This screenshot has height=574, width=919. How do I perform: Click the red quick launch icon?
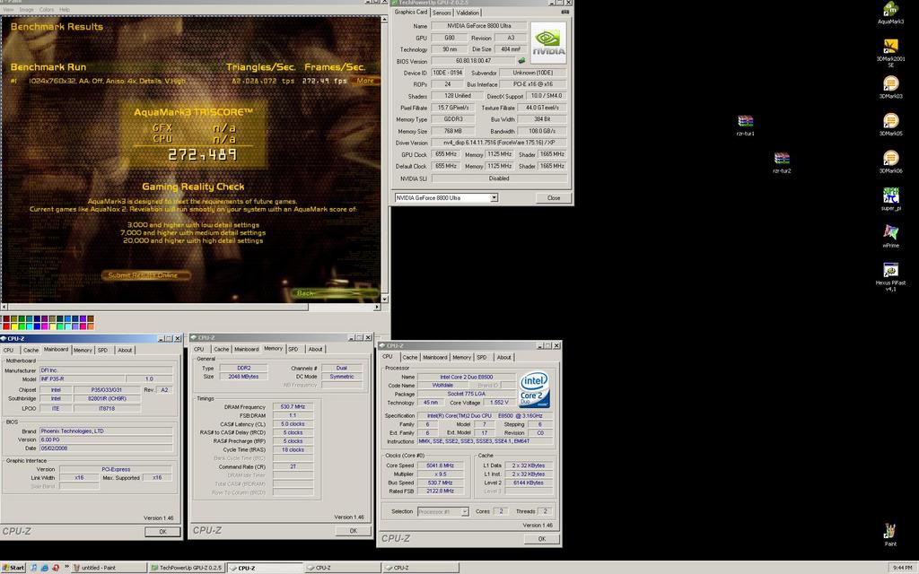pyautogui.click(x=56, y=568)
